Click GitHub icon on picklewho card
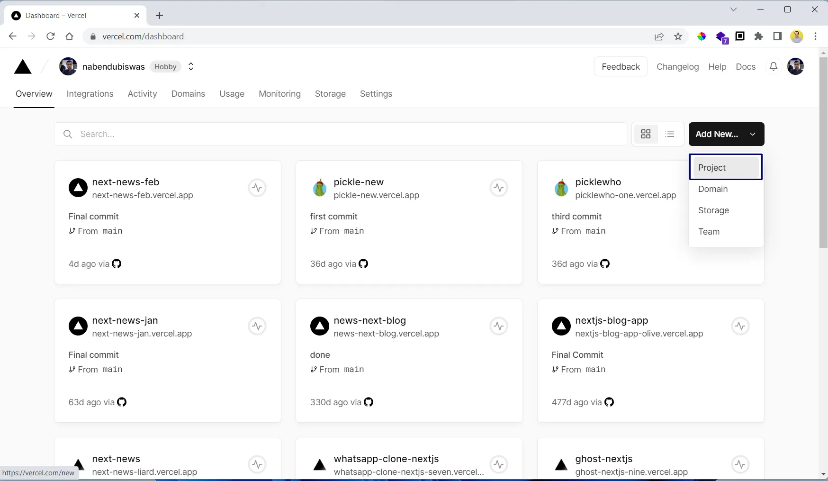 click(x=605, y=263)
